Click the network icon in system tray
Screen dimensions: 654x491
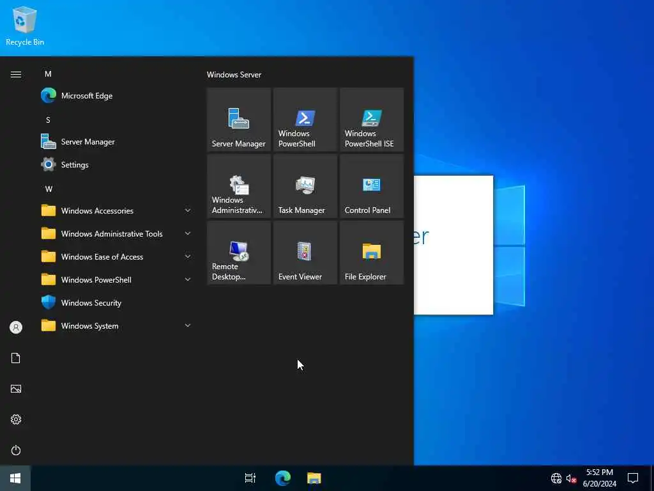pos(556,478)
